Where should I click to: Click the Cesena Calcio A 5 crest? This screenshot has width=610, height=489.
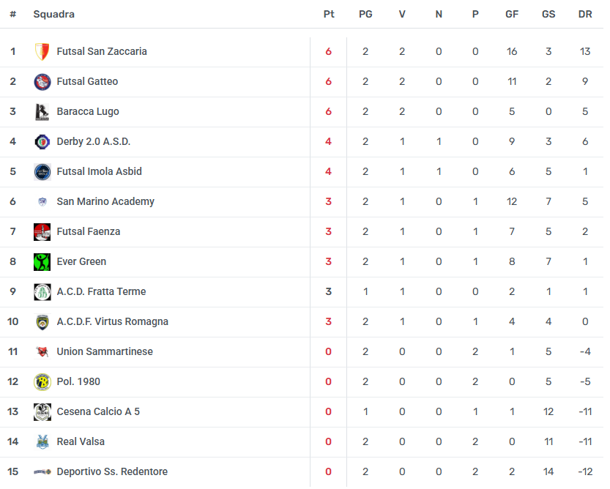coord(42,412)
